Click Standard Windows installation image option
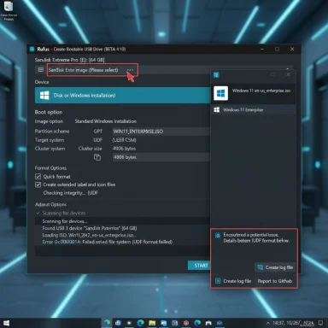Screen dimensions: 328x328 [x=105, y=121]
